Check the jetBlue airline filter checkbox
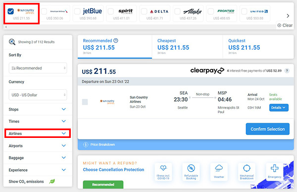This screenshot has height=192, width=297. (x=77, y=11)
